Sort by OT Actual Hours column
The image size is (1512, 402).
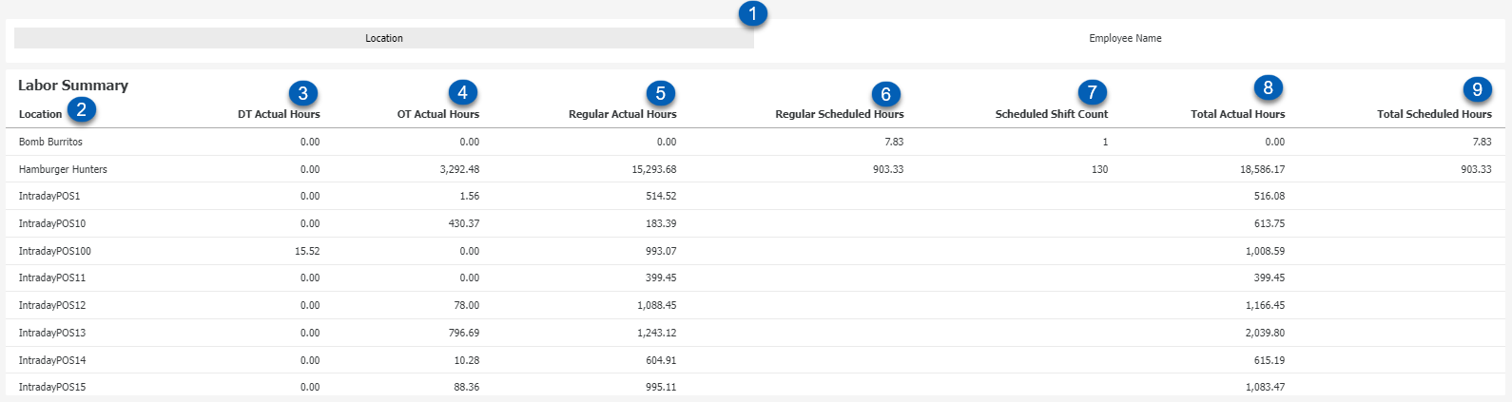pos(438,114)
